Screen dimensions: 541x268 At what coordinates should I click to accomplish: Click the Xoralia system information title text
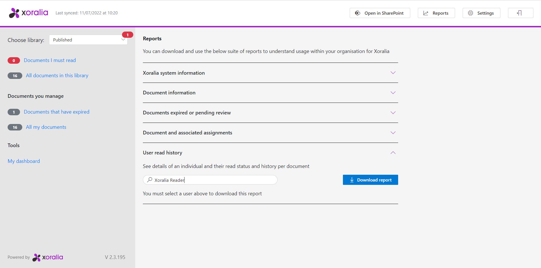[174, 73]
